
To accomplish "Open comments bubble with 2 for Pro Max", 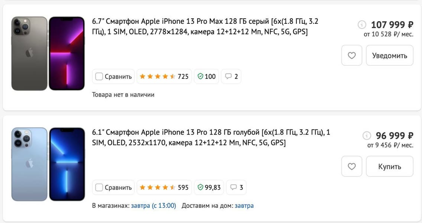I will point(231,77).
